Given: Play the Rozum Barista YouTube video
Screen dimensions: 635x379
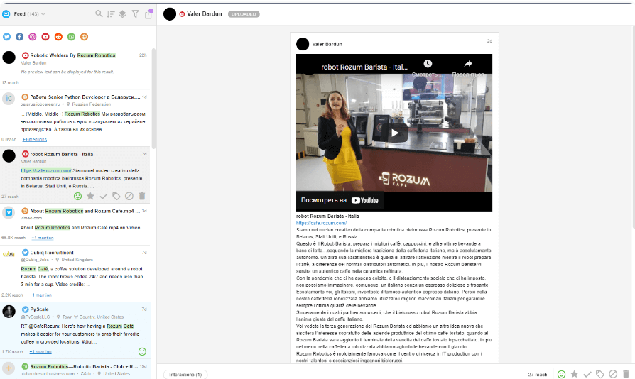Looking at the screenshot, I should [394, 133].
